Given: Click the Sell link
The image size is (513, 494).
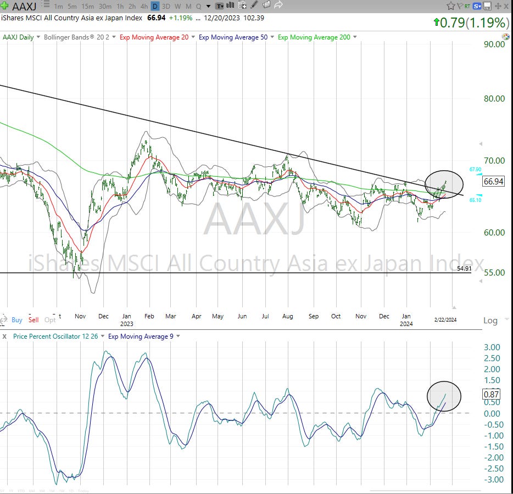Looking at the screenshot, I should pos(34,320).
